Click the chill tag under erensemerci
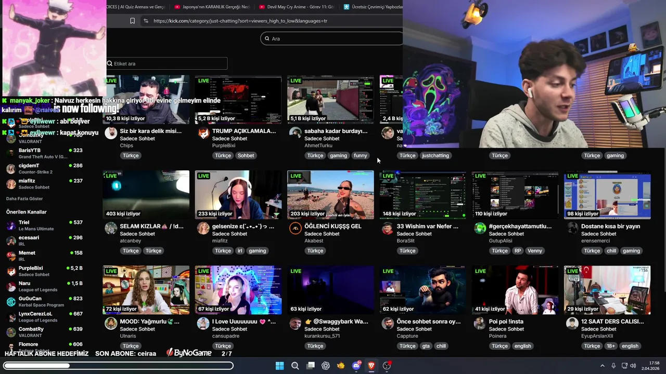The height and width of the screenshot is (374, 666). pyautogui.click(x=611, y=250)
